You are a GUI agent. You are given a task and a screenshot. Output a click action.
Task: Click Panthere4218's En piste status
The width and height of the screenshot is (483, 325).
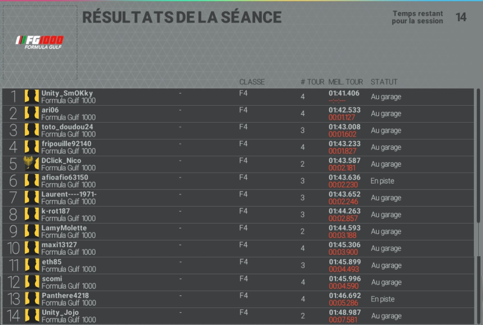pos(383,299)
